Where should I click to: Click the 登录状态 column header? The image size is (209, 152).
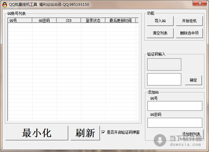(93, 21)
